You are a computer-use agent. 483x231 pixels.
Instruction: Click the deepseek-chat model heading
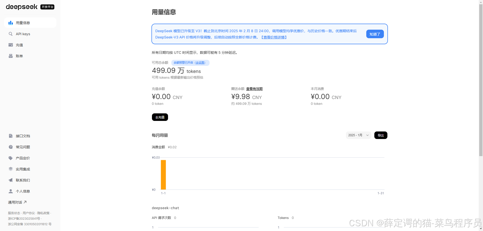pos(166,208)
